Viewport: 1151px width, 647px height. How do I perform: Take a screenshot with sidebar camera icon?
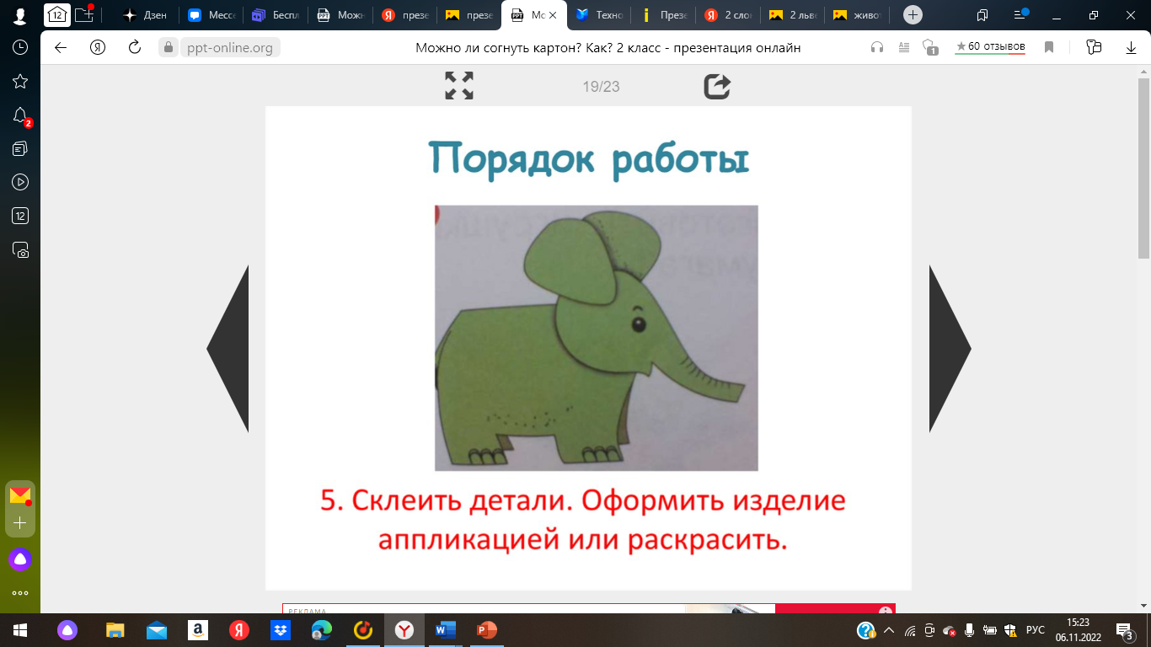tap(20, 249)
